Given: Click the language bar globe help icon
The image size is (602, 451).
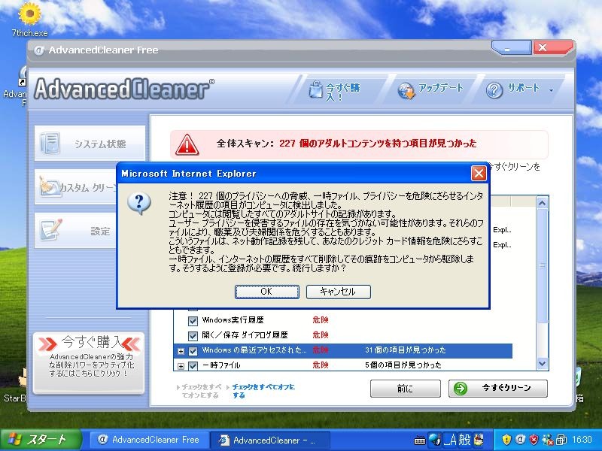Looking at the screenshot, I should (x=434, y=440).
